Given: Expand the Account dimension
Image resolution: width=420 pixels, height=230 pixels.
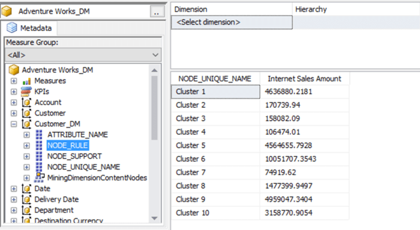Looking at the screenshot, I should (14, 102).
